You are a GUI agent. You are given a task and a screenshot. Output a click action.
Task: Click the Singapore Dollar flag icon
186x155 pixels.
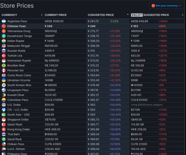click(4, 119)
